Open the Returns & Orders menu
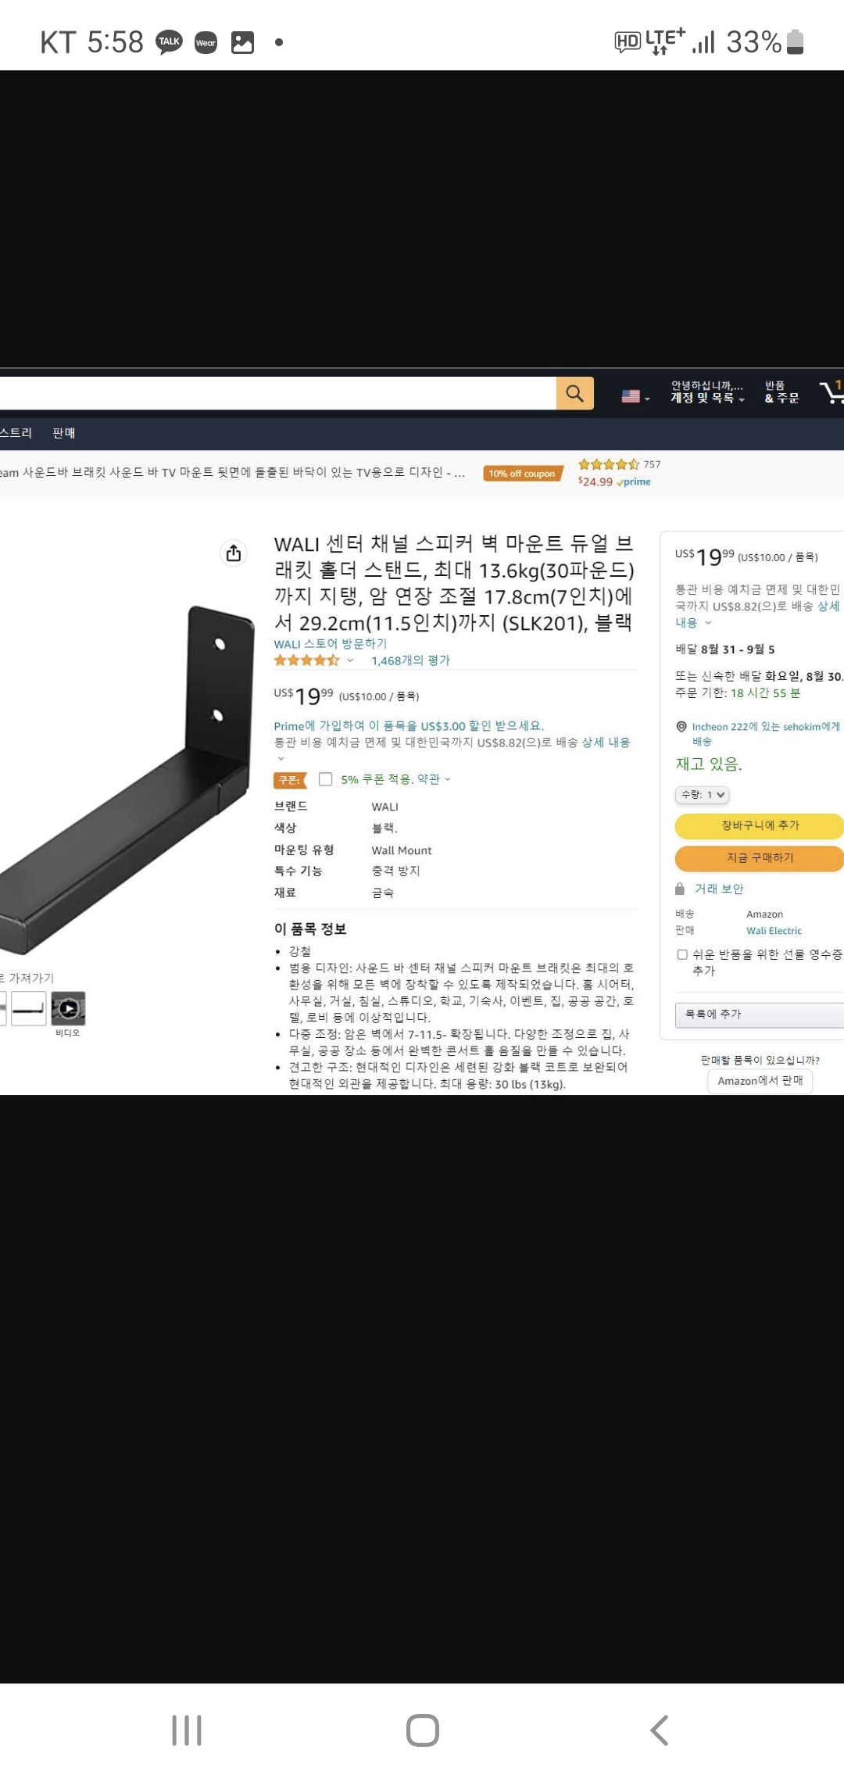Image resolution: width=844 pixels, height=1782 pixels. (781, 392)
